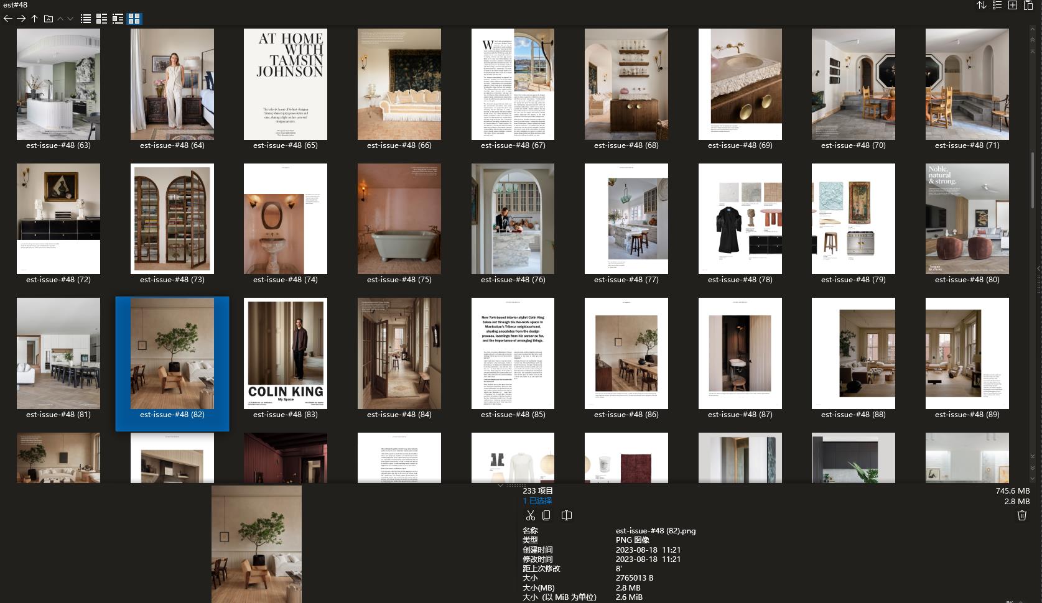This screenshot has width=1042, height=603.
Task: Collapse the right edge panel handle
Action: click(1037, 269)
